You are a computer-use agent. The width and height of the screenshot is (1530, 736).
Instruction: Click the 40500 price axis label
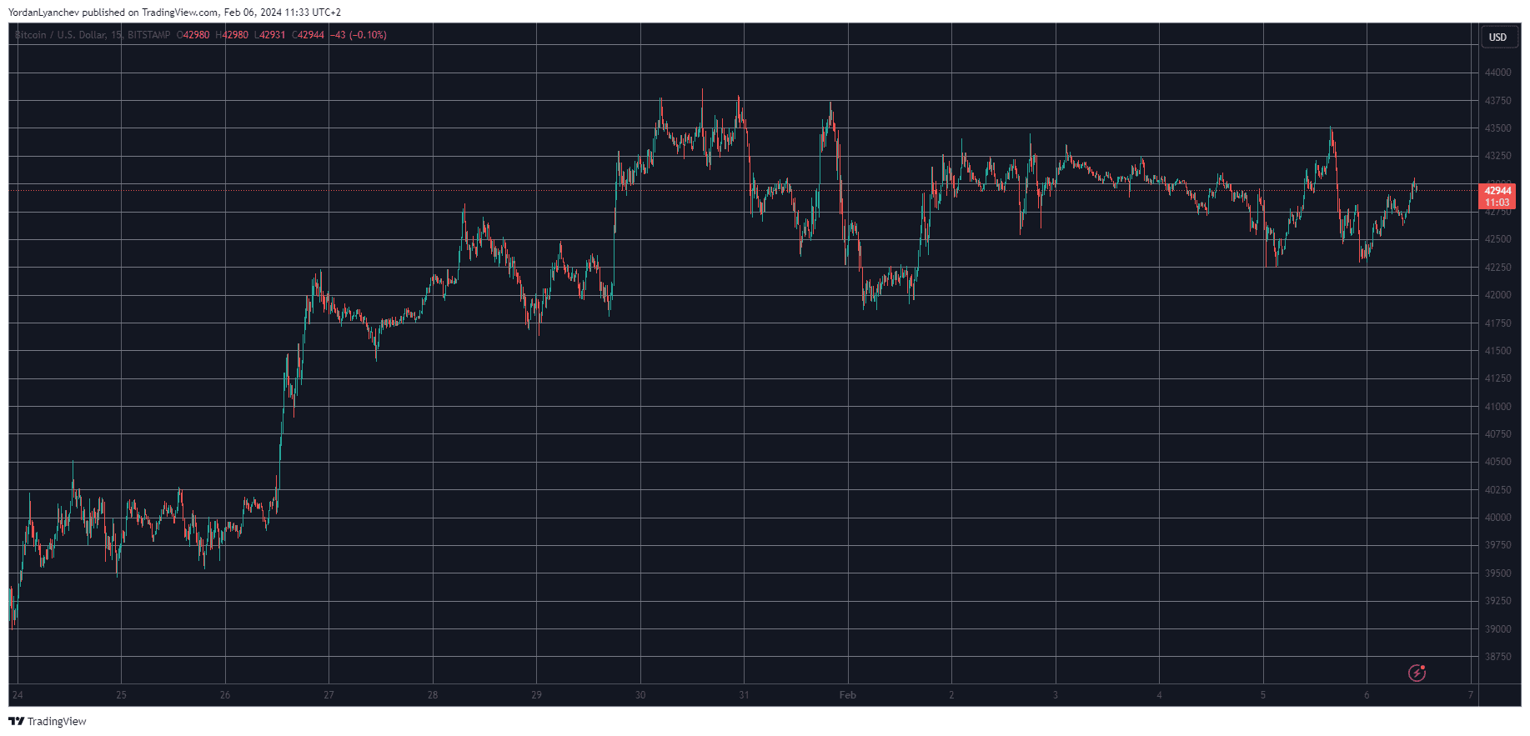(x=1497, y=462)
